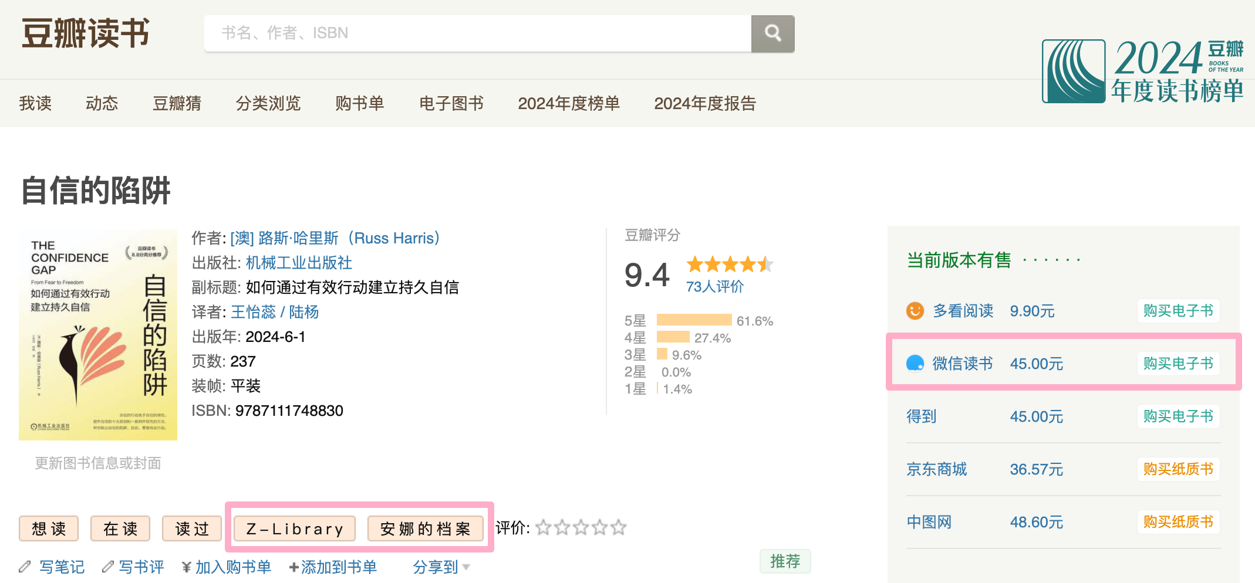Open 电子图书 in the navigation
Screen dimensions: 1255x583
click(x=451, y=103)
